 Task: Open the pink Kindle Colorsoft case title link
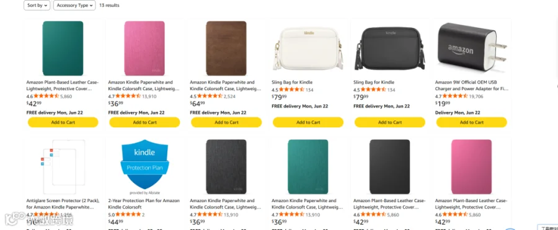(x=144, y=85)
